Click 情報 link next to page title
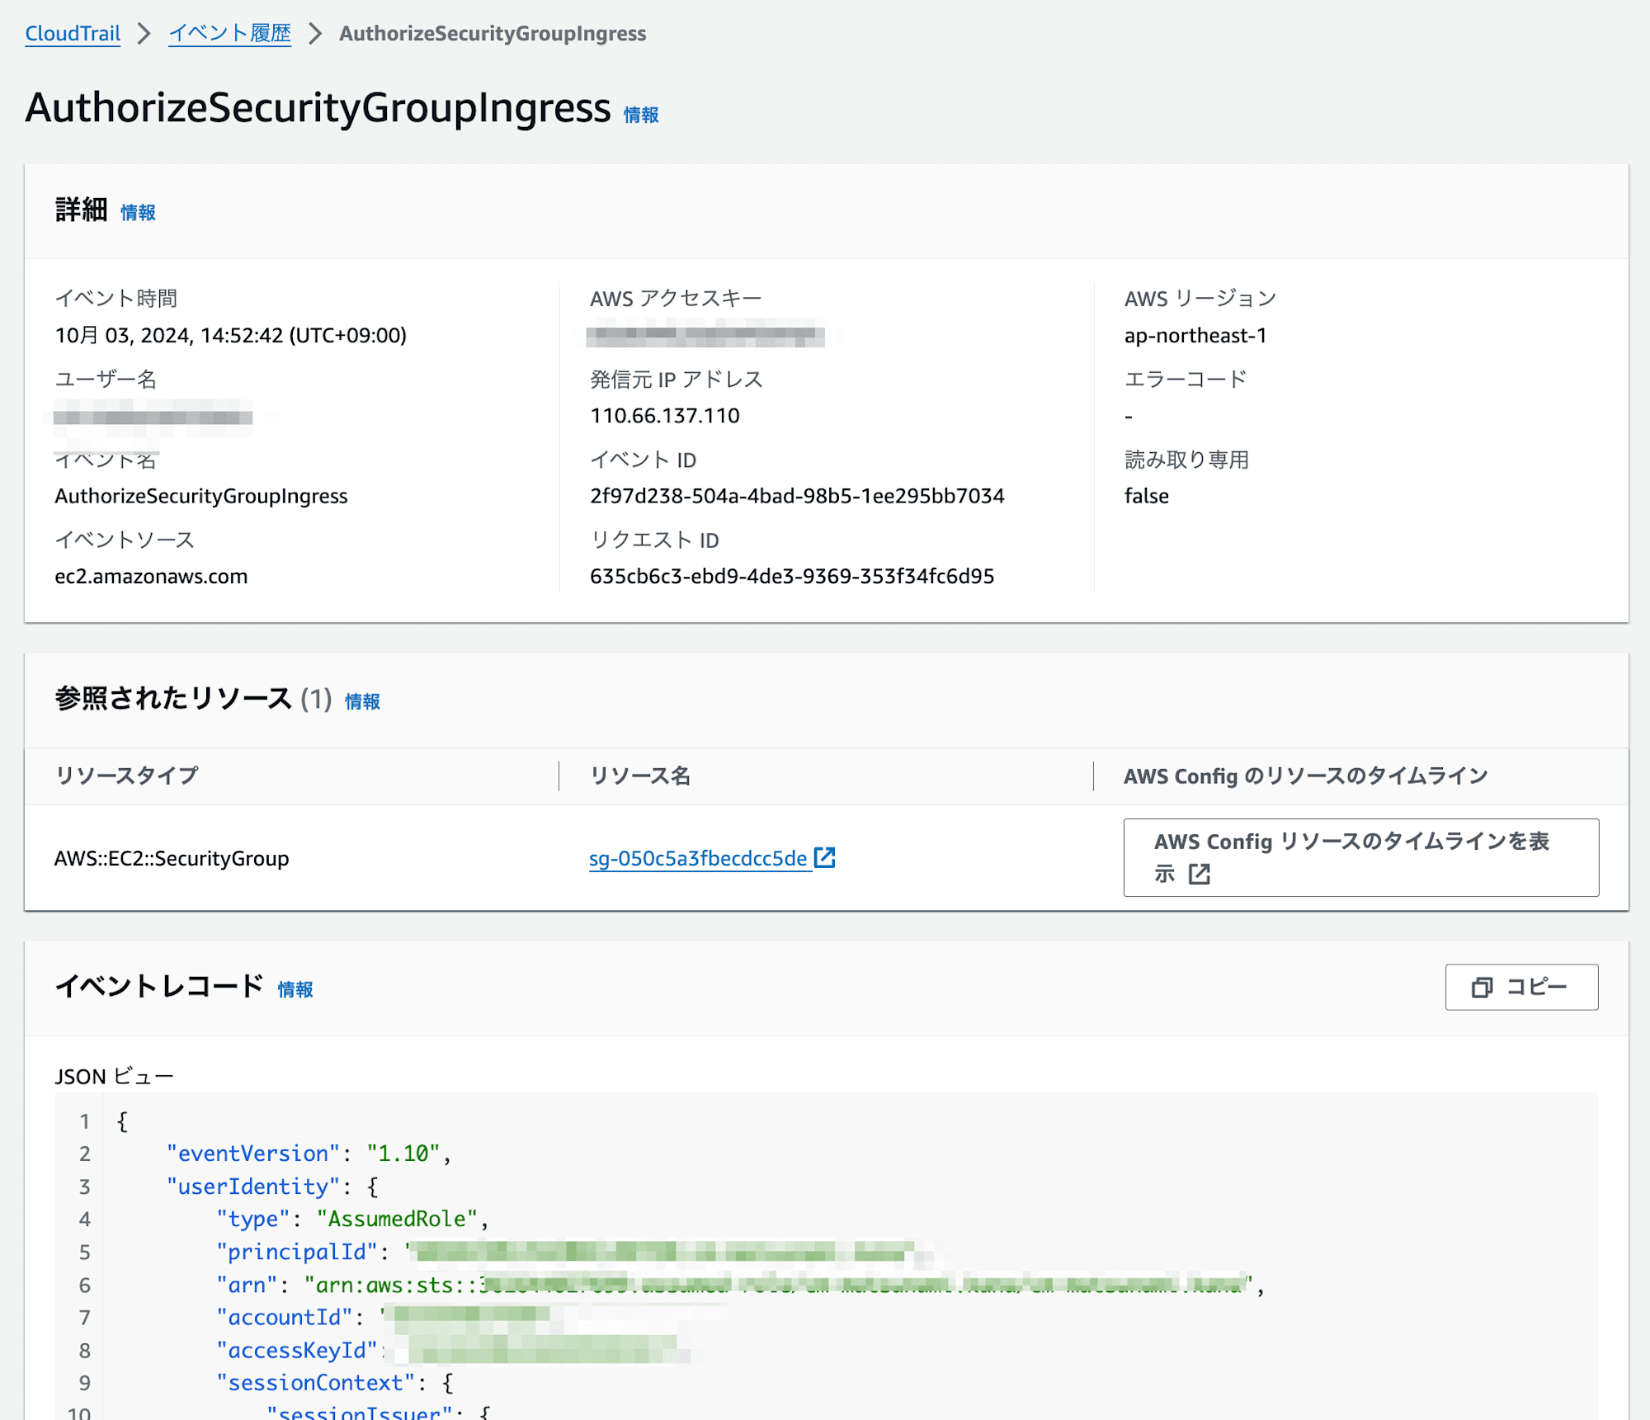 (641, 115)
